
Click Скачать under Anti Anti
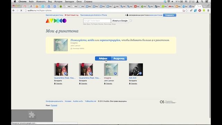point(134,84)
